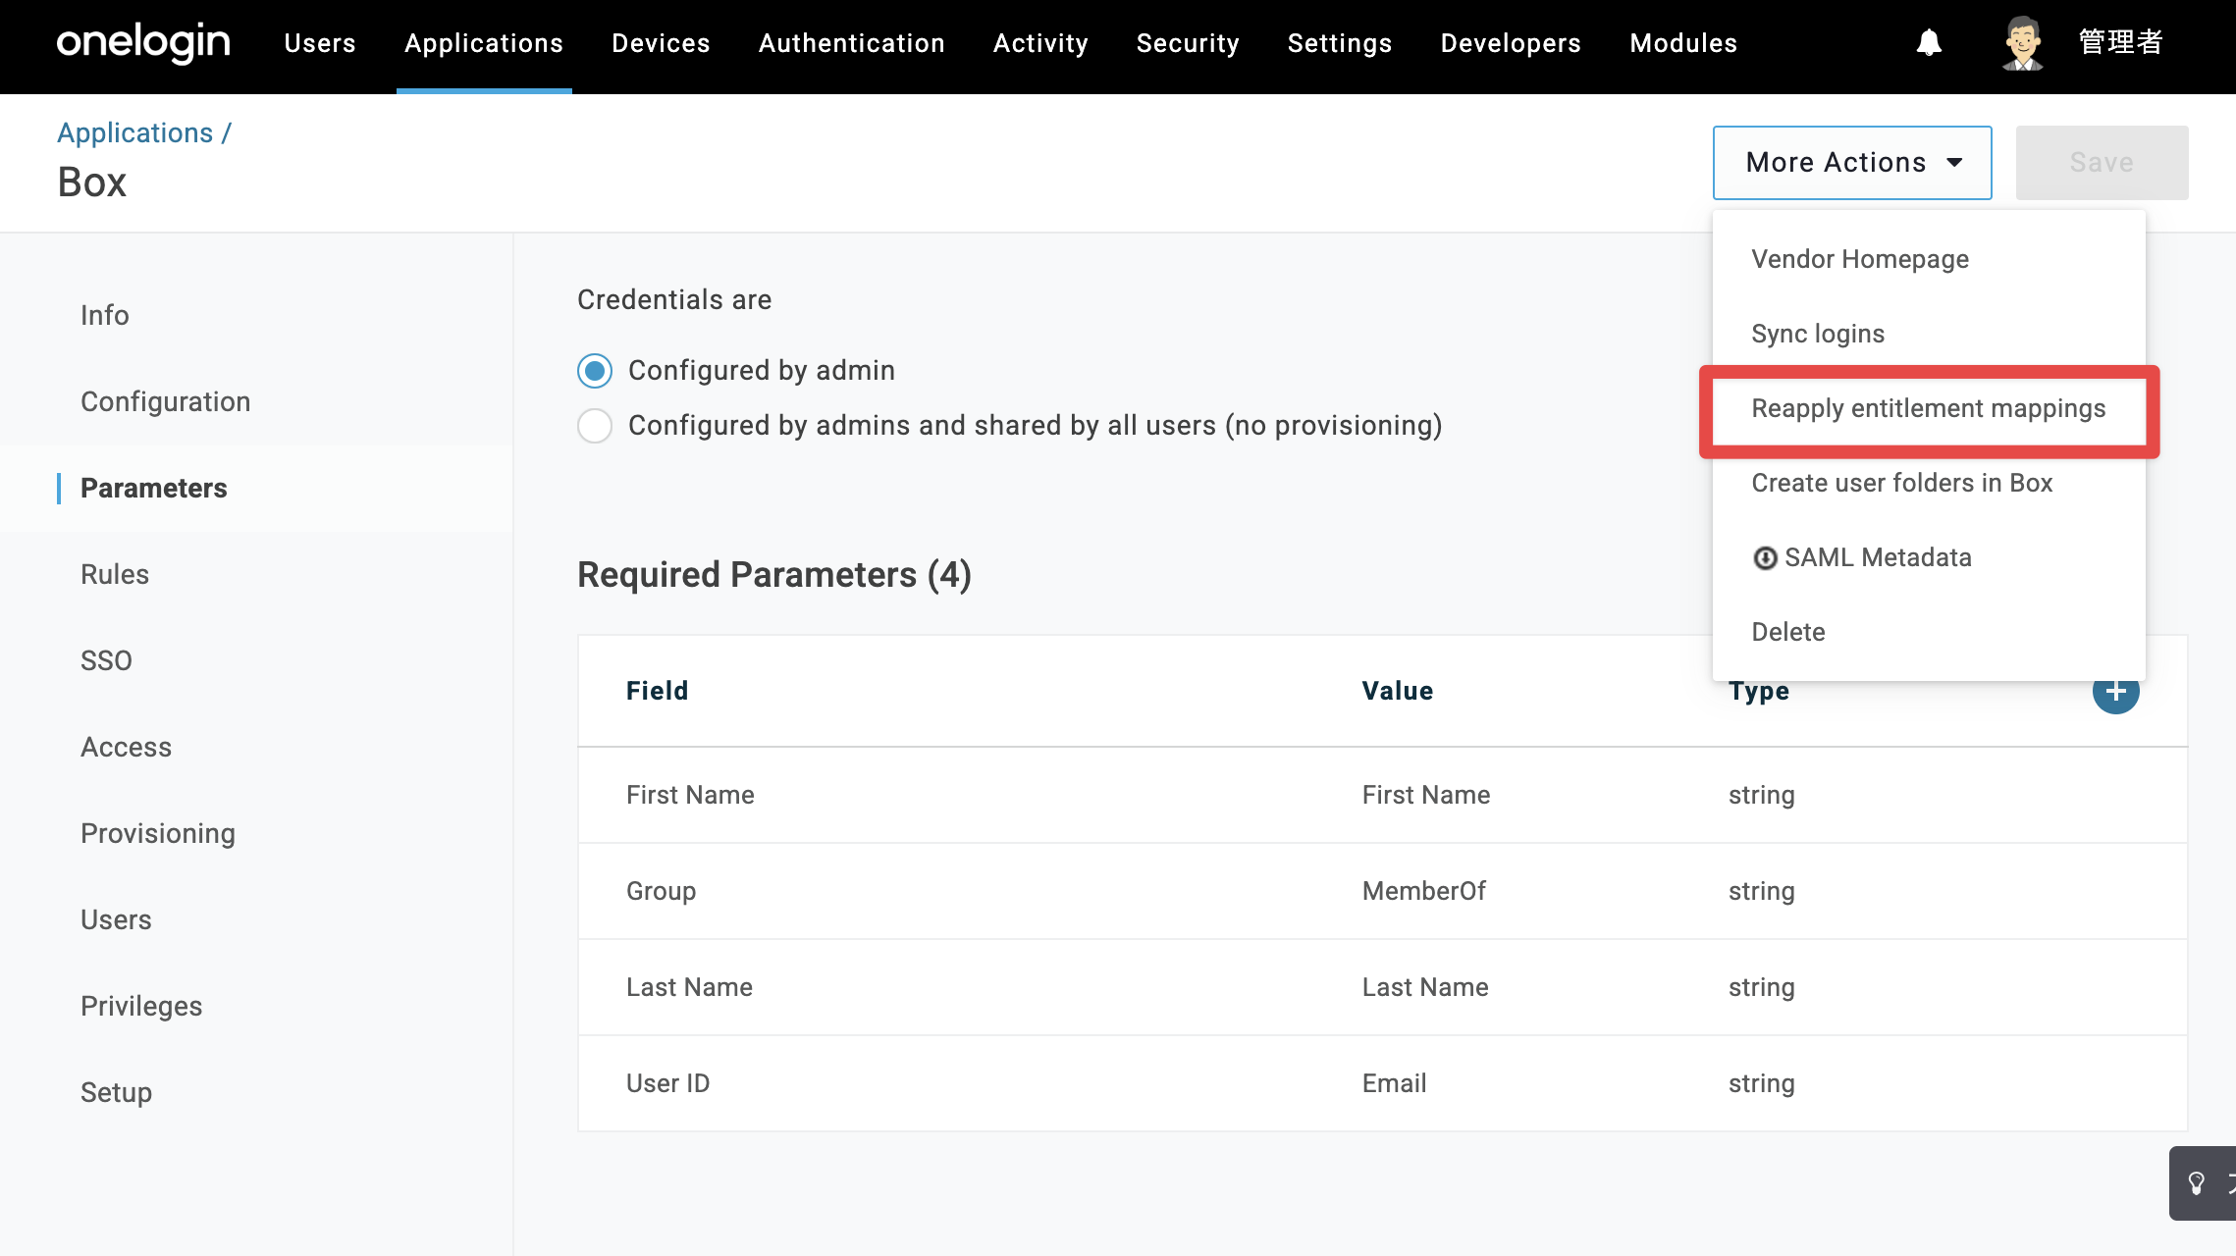The height and width of the screenshot is (1256, 2236).
Task: Open the Developers top menu
Action: point(1511,43)
